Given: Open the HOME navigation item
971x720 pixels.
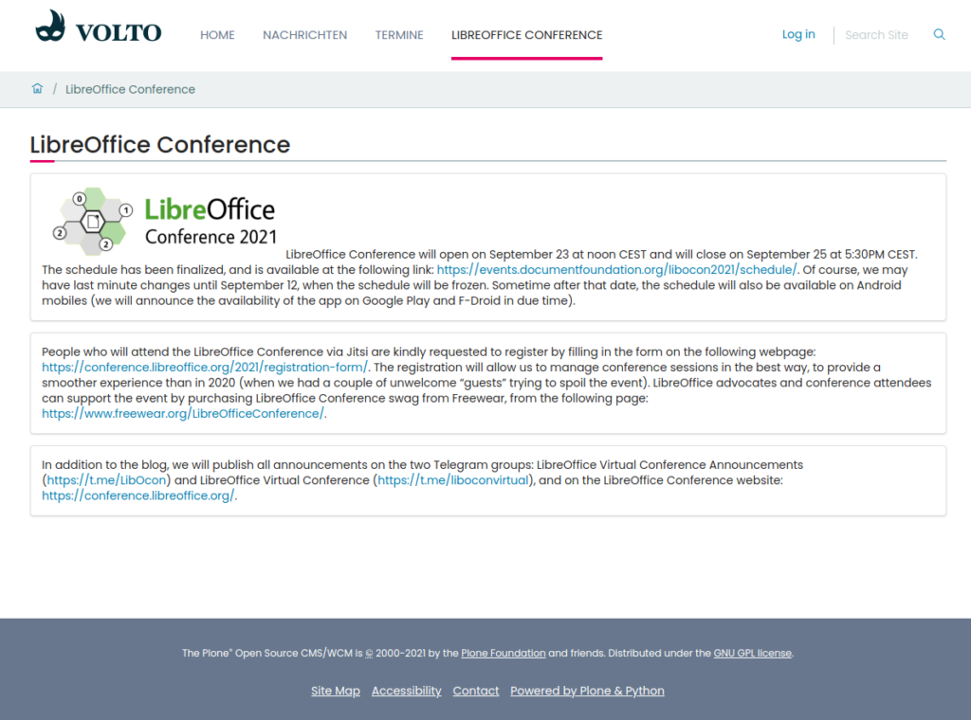Looking at the screenshot, I should coord(217,35).
